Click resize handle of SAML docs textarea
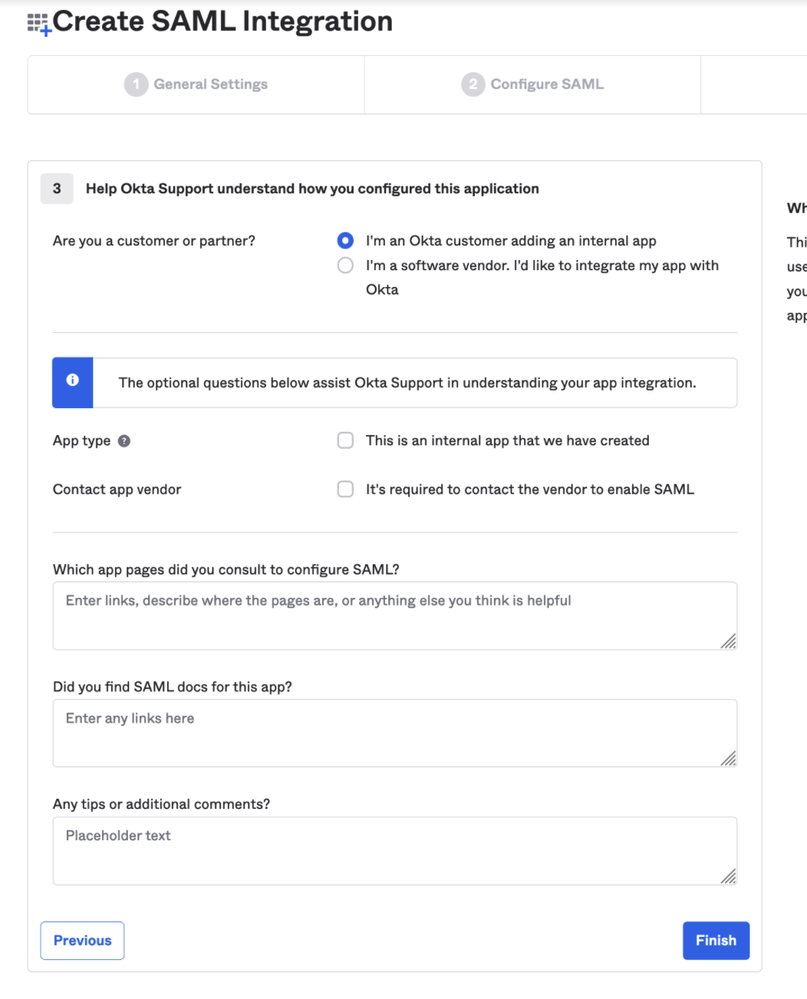The width and height of the screenshot is (807, 999). click(x=728, y=759)
